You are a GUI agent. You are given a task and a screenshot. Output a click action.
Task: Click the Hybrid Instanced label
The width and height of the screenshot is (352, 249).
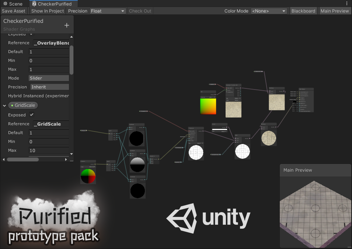point(38,96)
